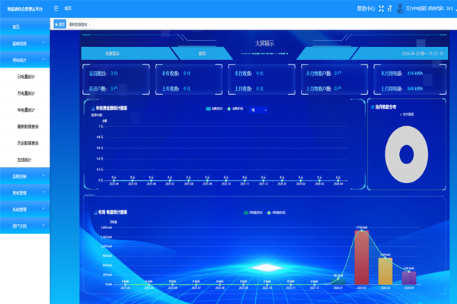This screenshot has width=457, height=304.
Task: Click the red 2026-02 electricity bar
Action: click(362, 258)
